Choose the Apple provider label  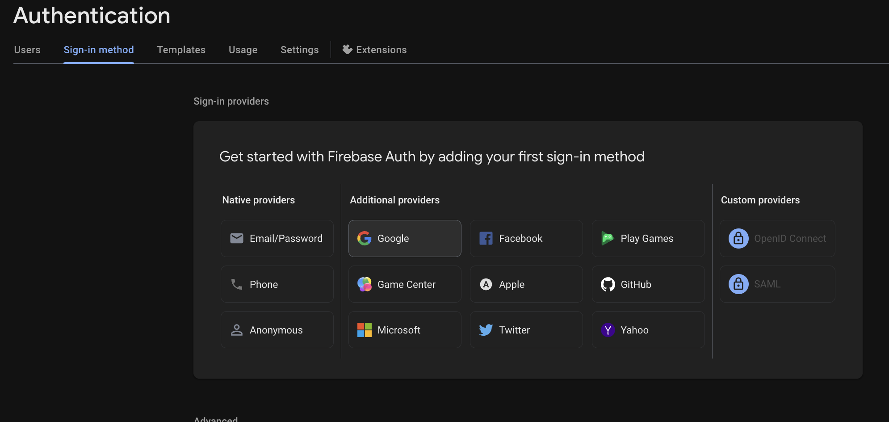pos(512,284)
